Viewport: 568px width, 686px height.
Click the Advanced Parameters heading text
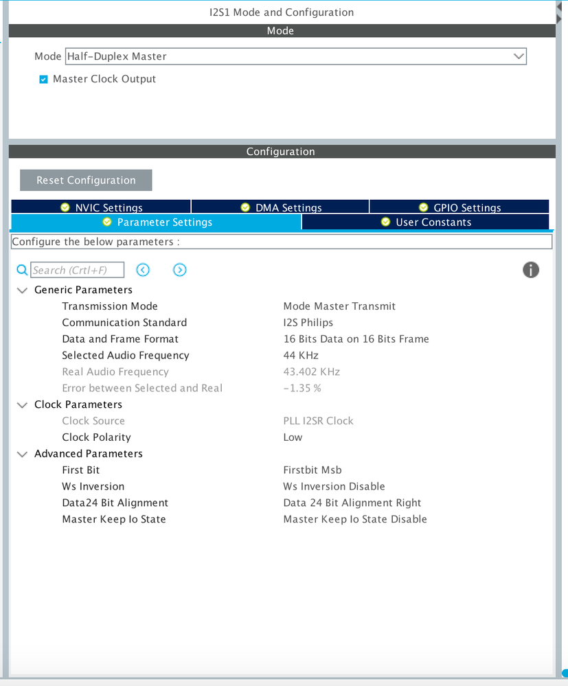89,454
